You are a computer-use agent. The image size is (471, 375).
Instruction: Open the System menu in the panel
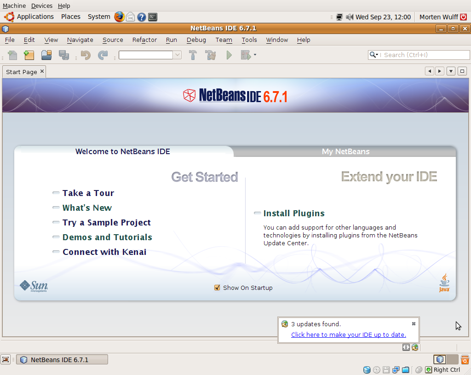click(x=99, y=17)
